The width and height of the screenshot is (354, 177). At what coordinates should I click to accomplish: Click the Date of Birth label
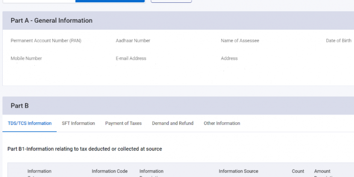coord(338,41)
